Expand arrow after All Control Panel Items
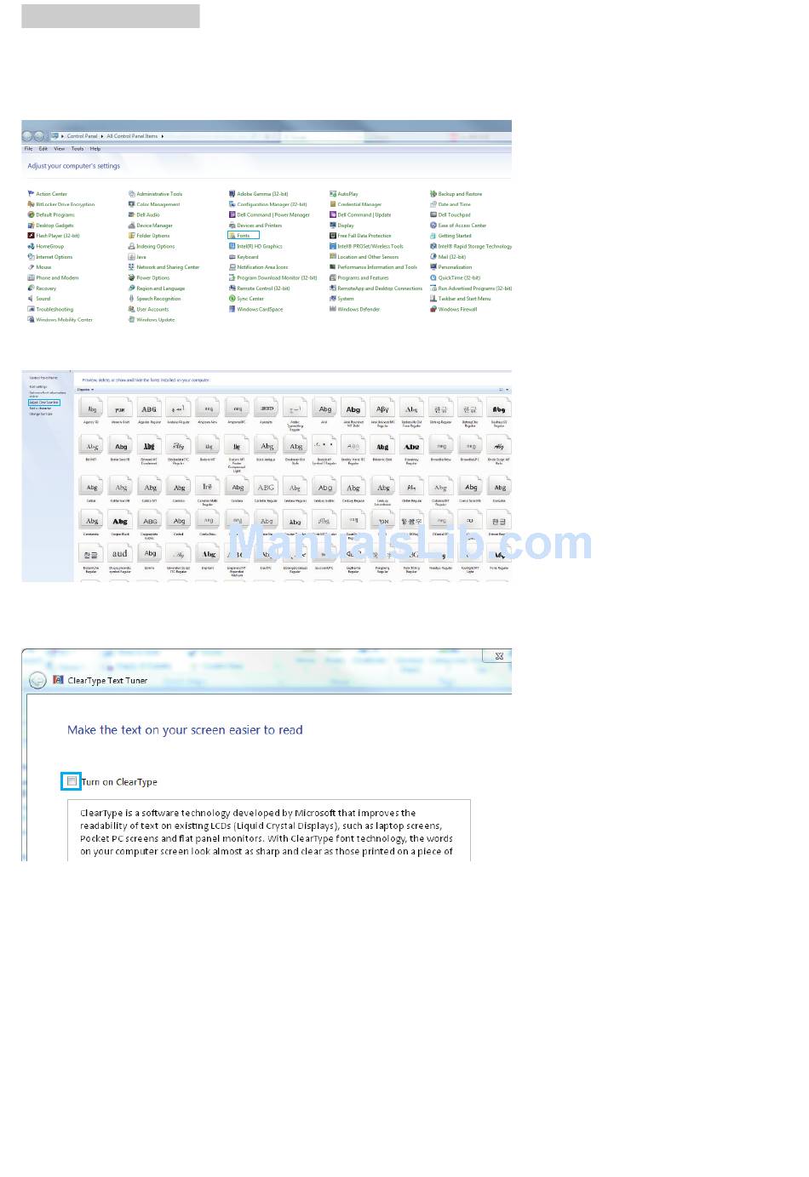The width and height of the screenshot is (809, 1177). click(x=162, y=136)
